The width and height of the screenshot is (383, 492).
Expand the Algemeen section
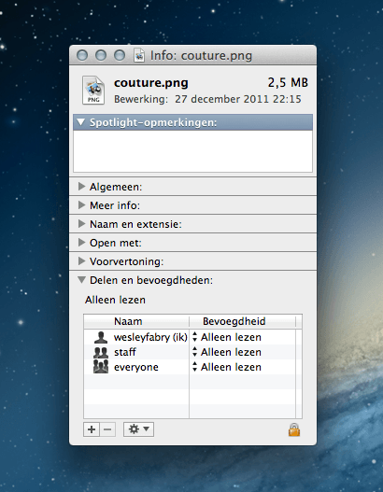tap(81, 187)
